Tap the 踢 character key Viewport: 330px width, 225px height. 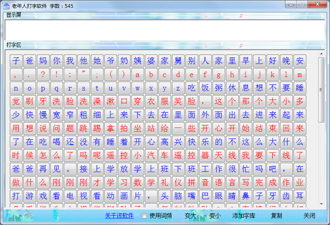[97, 128]
